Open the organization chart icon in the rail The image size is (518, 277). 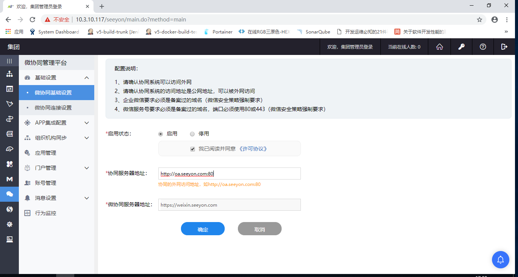point(9,74)
